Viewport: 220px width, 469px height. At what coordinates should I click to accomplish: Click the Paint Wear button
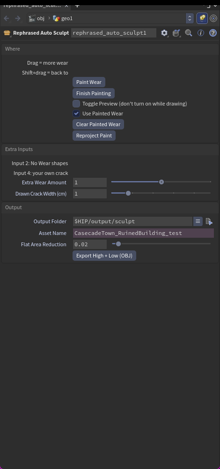click(x=88, y=82)
